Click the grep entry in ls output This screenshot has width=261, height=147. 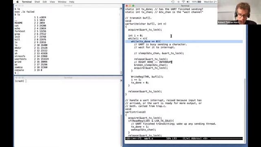(x=17, y=34)
